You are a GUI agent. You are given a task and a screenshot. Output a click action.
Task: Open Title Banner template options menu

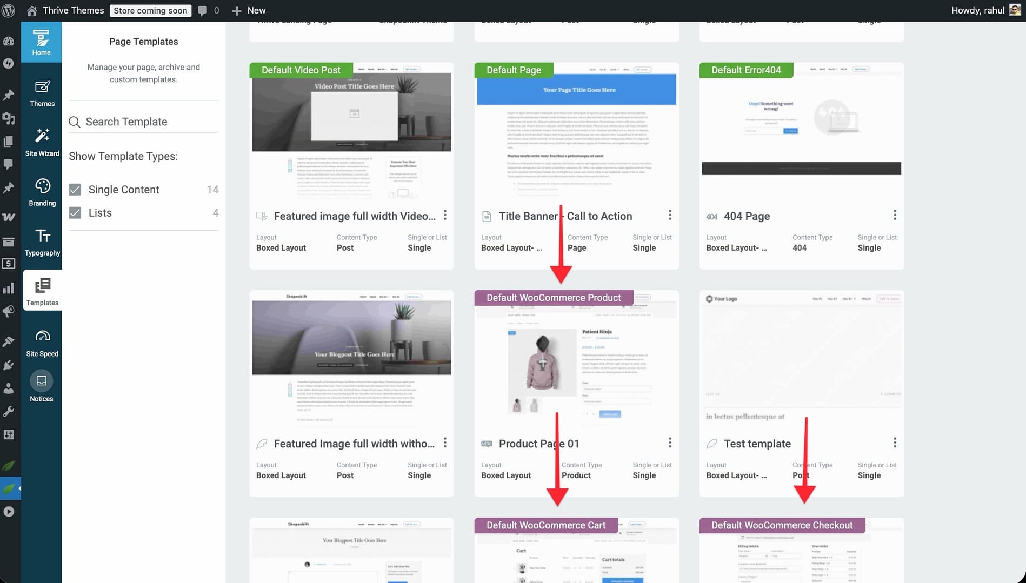tap(670, 216)
